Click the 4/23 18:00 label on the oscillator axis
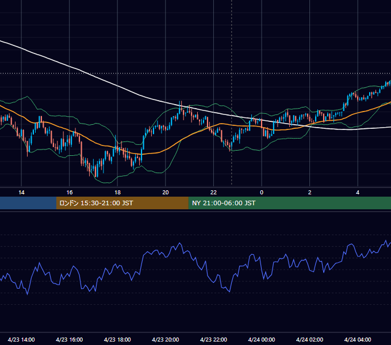Screen dimensions: 391x345 pyautogui.click(x=117, y=339)
